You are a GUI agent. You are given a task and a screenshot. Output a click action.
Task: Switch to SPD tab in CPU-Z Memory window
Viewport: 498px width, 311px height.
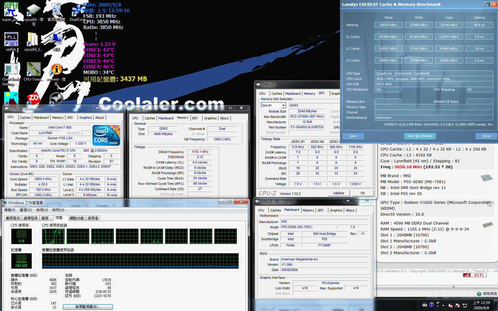(x=195, y=118)
